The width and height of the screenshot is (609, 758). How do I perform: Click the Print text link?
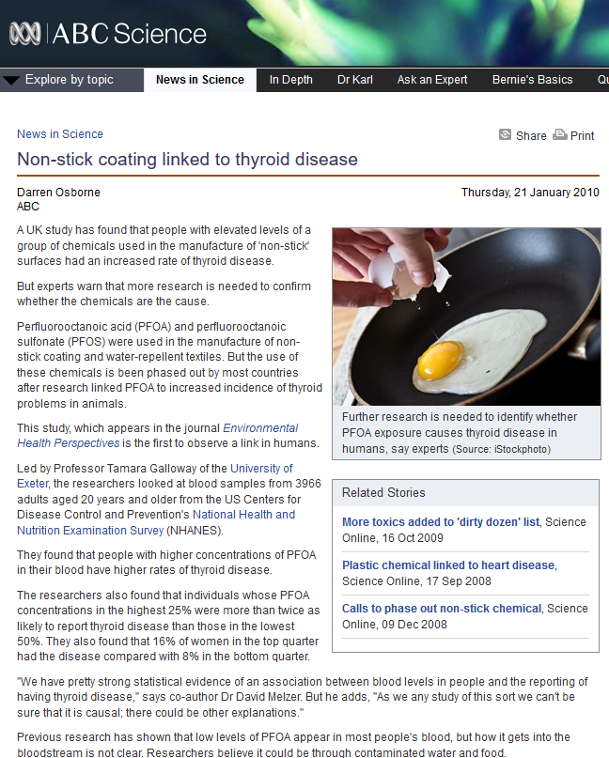pyautogui.click(x=583, y=136)
